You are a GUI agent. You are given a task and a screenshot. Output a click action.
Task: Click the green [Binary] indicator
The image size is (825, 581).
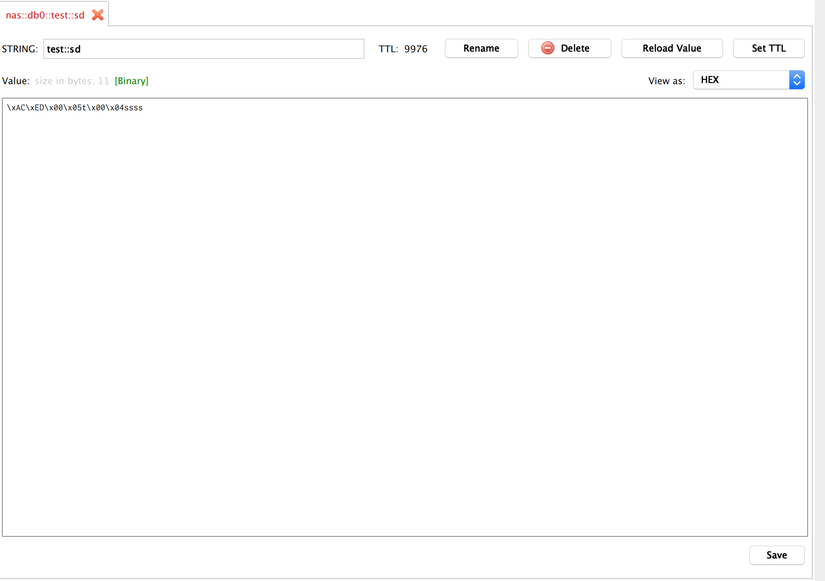point(132,81)
